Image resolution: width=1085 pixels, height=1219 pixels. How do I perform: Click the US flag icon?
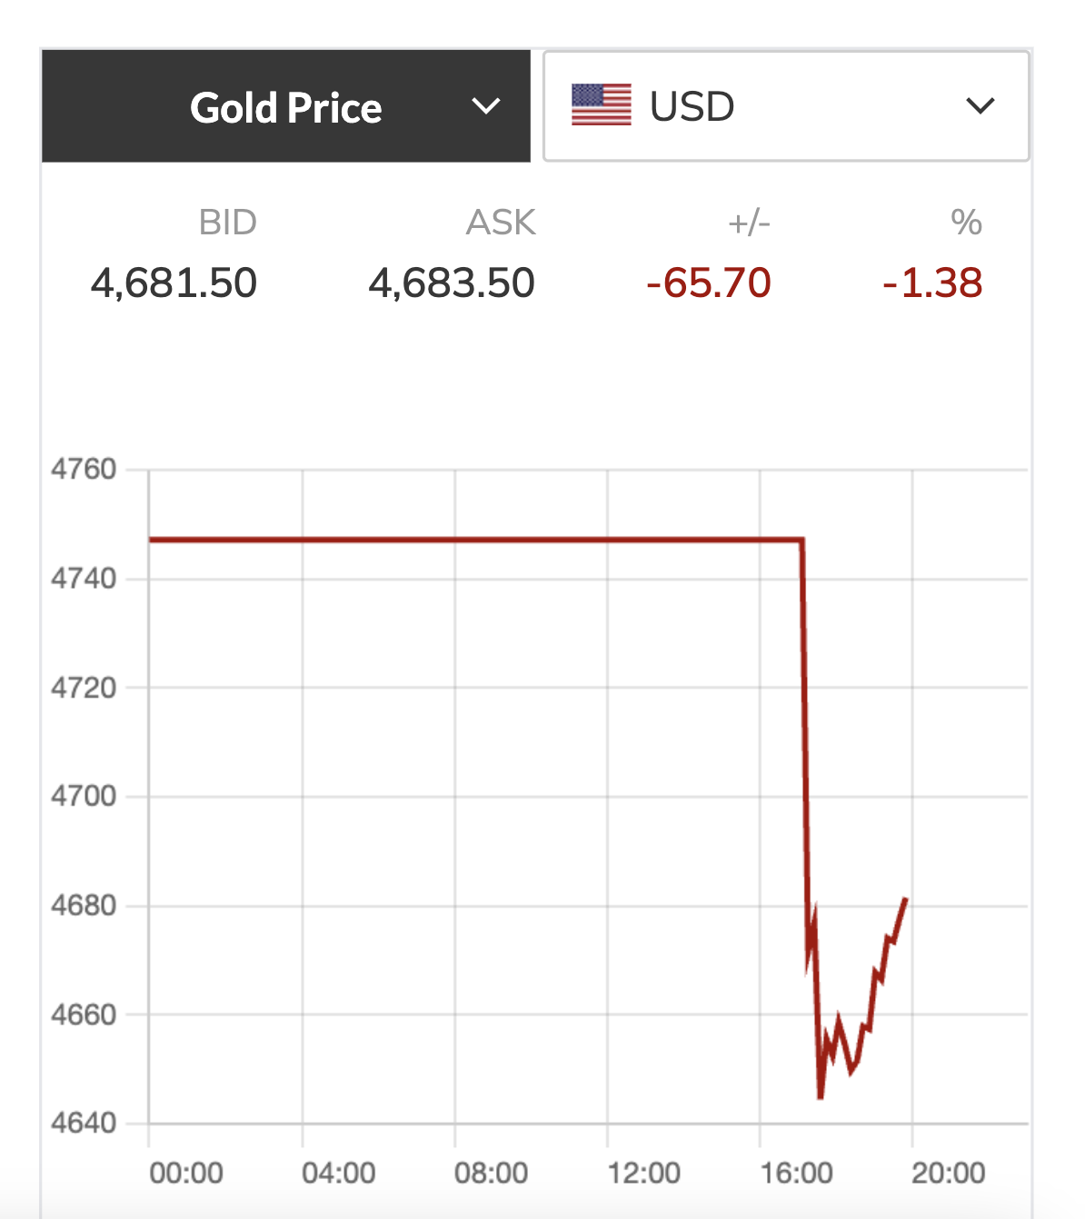(x=601, y=105)
